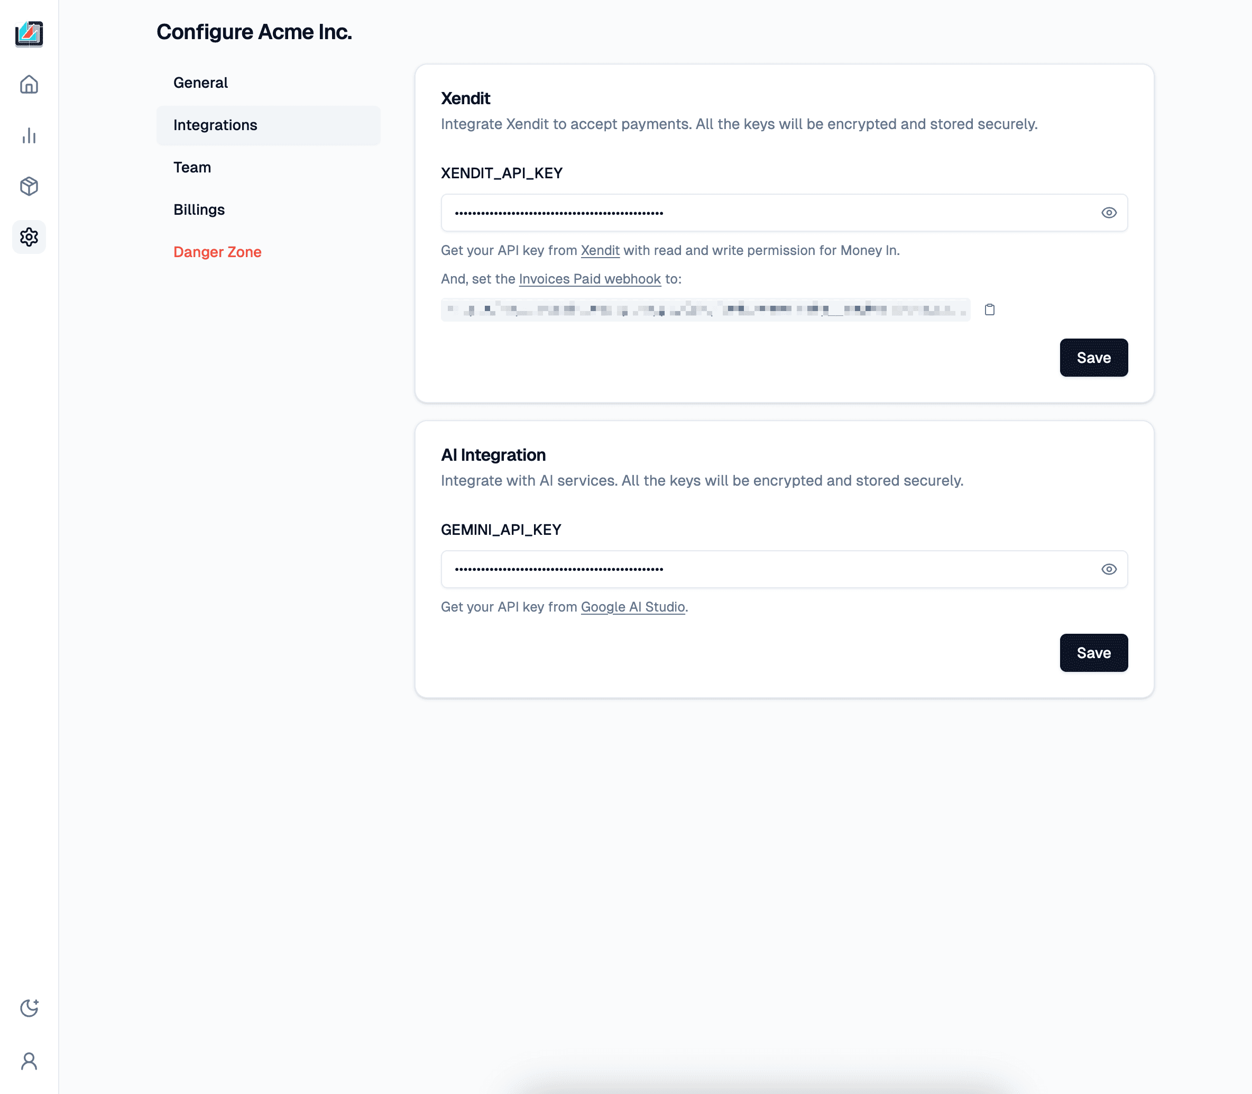Select the settings gear icon

click(29, 237)
